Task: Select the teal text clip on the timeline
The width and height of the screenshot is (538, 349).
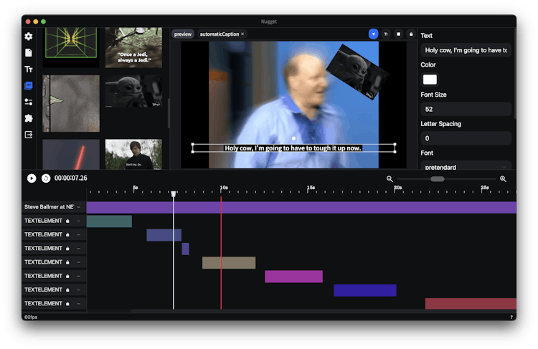Action: pos(109,221)
